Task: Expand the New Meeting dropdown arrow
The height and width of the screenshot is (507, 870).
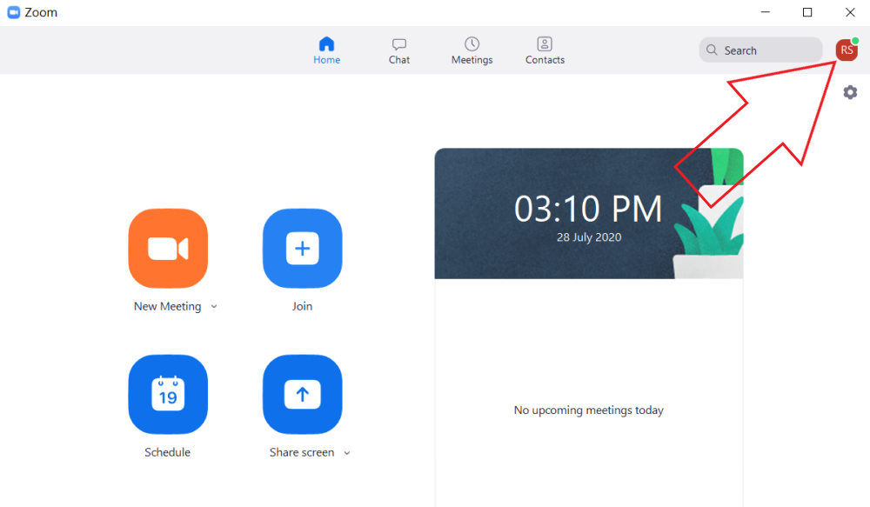Action: coord(214,307)
